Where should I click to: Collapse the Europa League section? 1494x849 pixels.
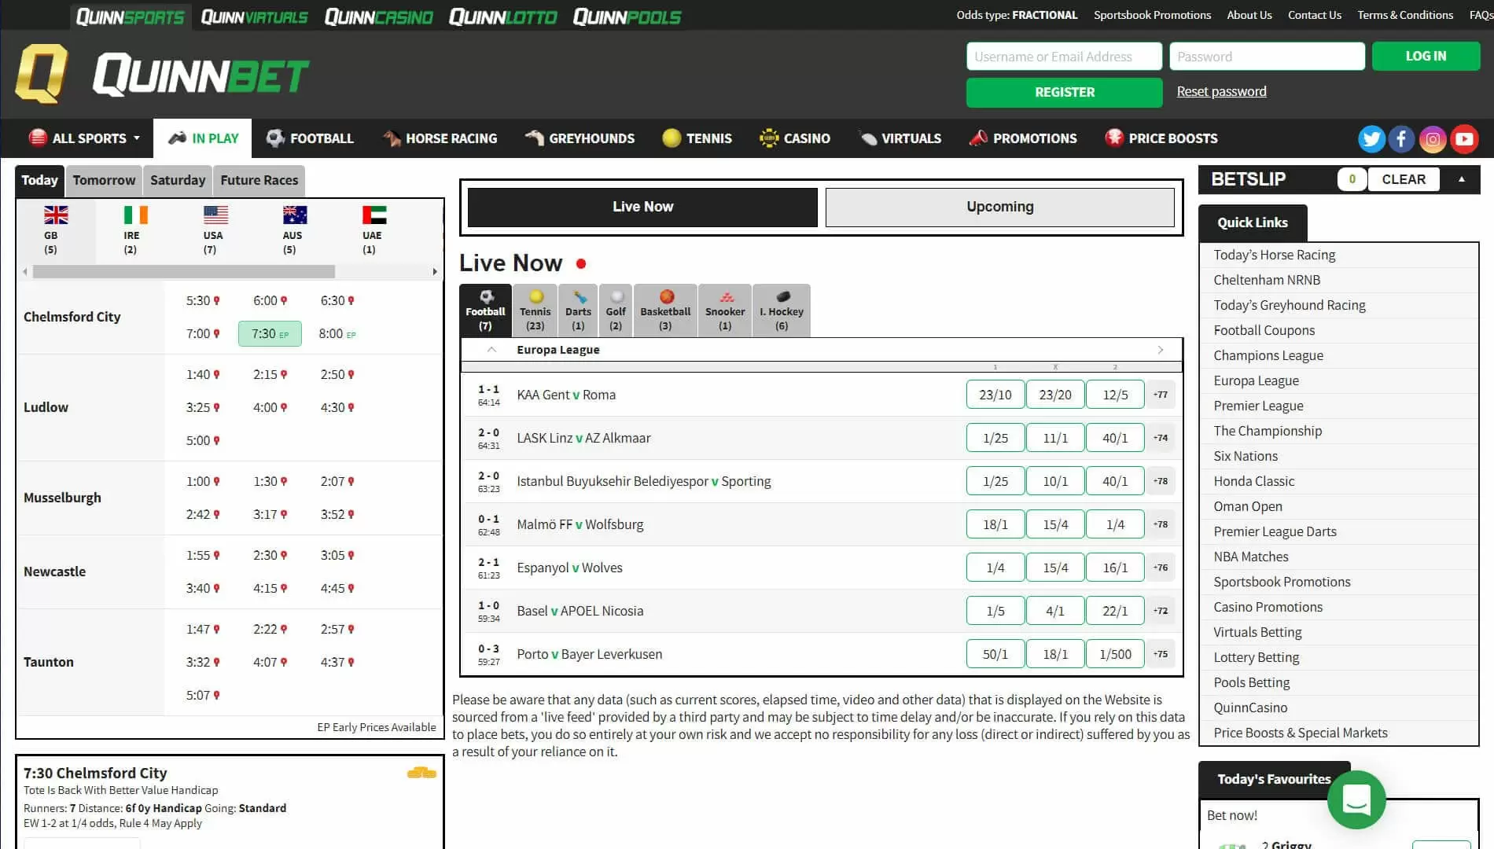pos(491,350)
